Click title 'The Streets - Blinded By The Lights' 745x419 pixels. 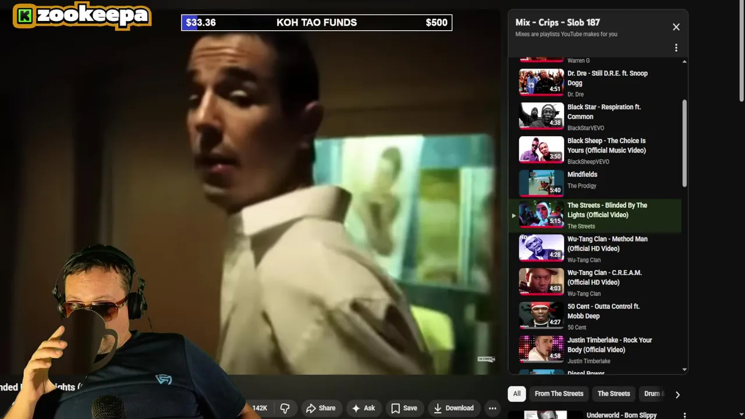coord(607,210)
